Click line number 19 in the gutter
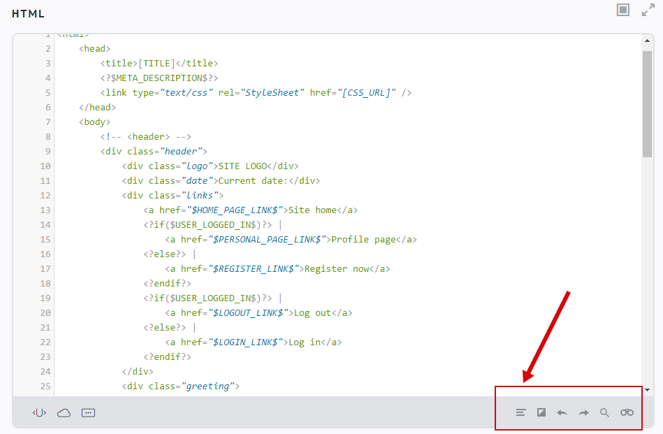The width and height of the screenshot is (663, 434). tap(45, 298)
